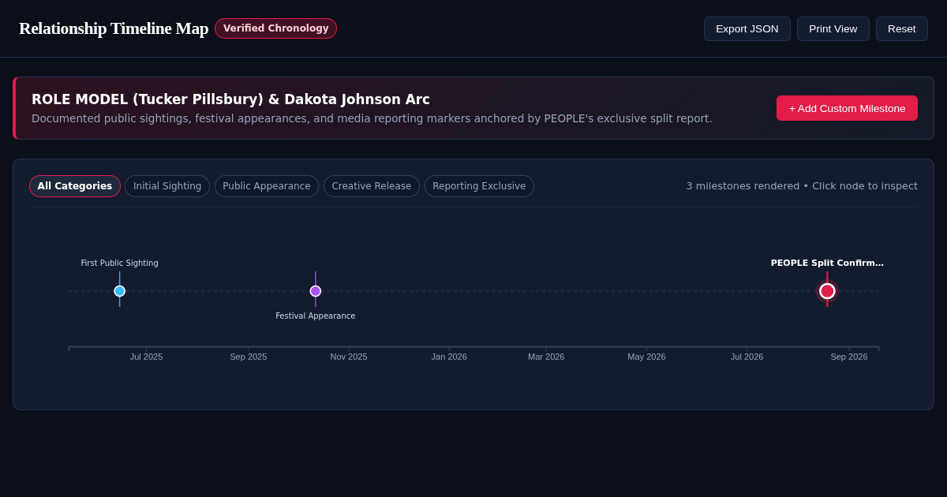The width and height of the screenshot is (947, 497).
Task: Click the Sep 2025 axis label
Action: pos(249,357)
